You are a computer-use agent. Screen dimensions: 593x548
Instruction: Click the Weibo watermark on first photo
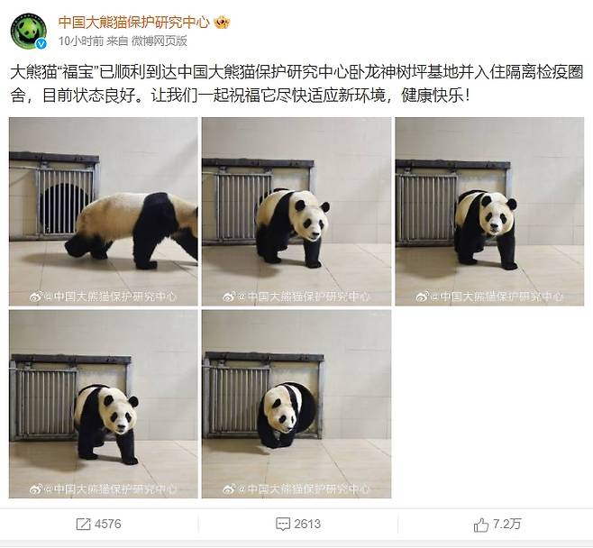tap(104, 297)
